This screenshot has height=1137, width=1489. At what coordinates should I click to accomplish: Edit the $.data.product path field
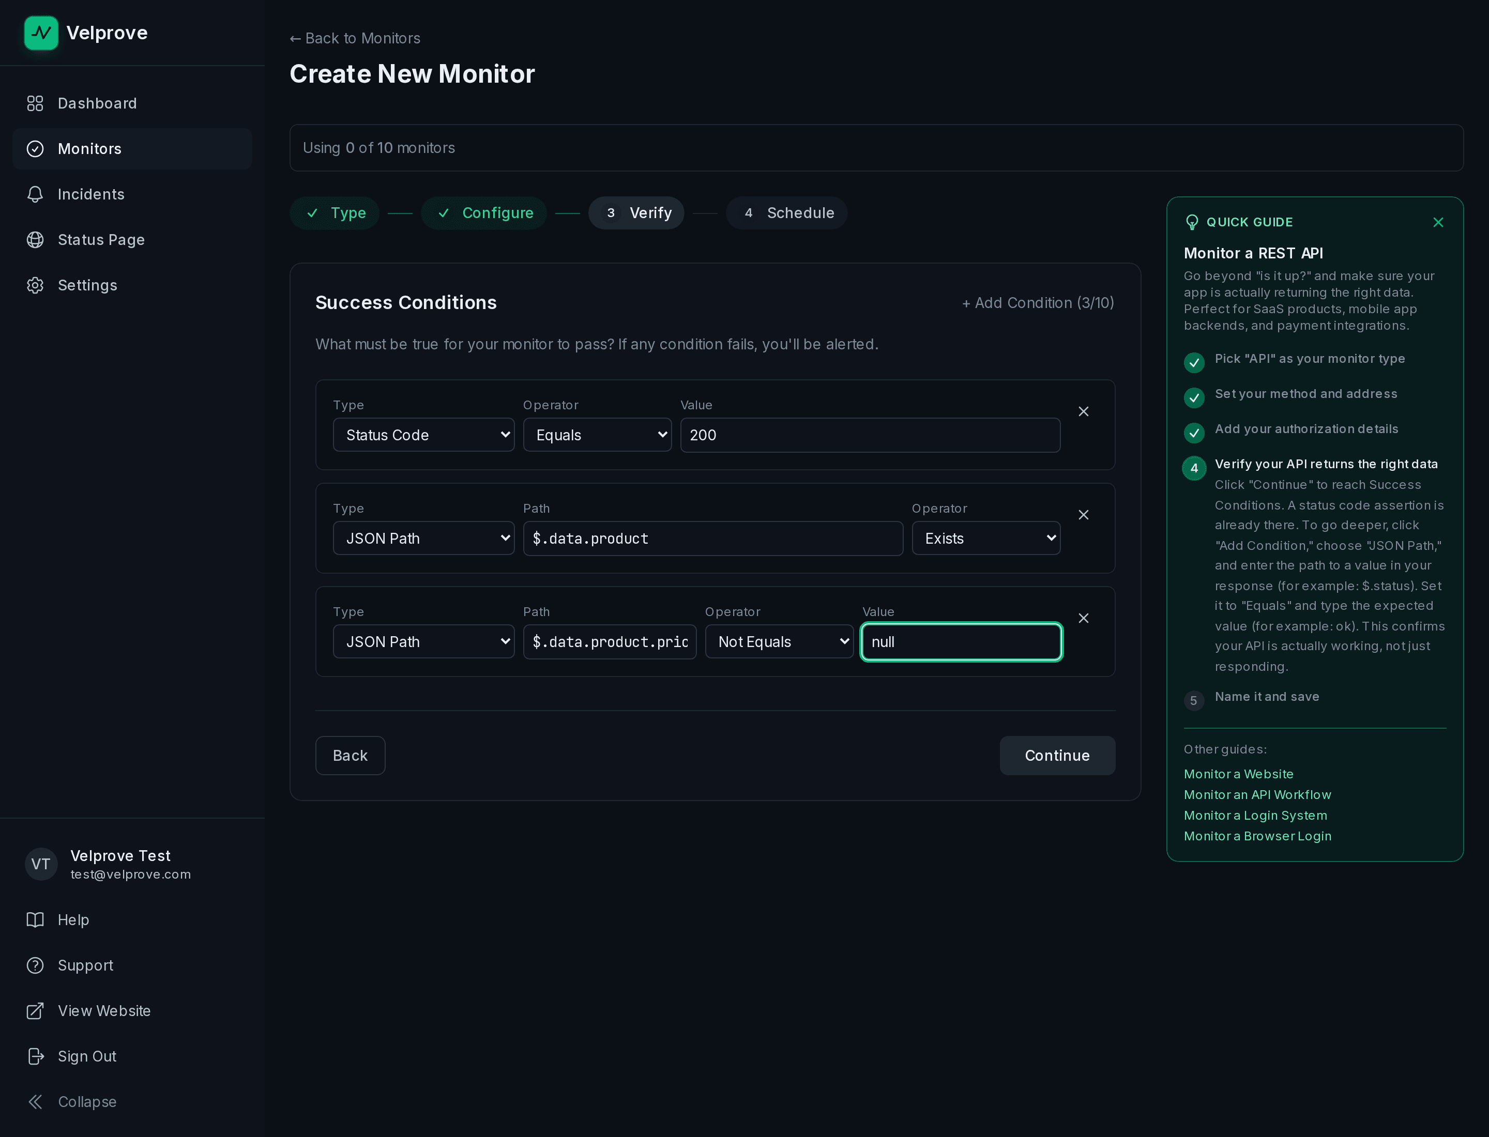[713, 538]
